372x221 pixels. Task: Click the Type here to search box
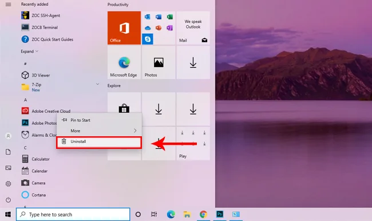point(73,214)
